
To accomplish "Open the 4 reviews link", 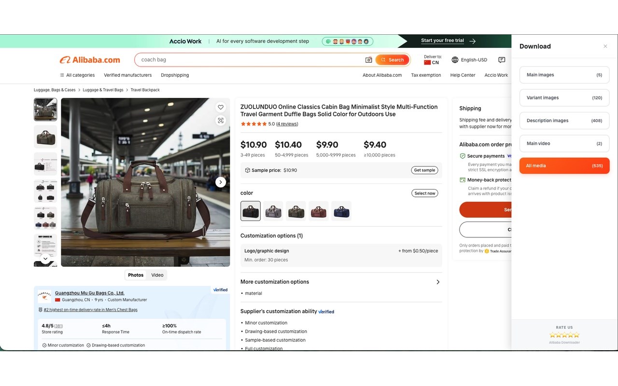I will click(287, 124).
